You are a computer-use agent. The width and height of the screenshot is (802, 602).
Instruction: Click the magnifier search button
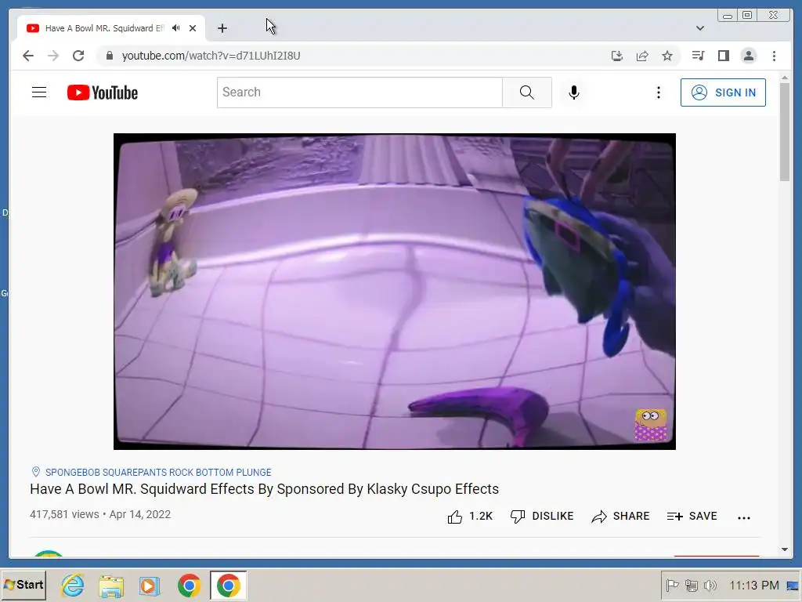[x=527, y=92]
